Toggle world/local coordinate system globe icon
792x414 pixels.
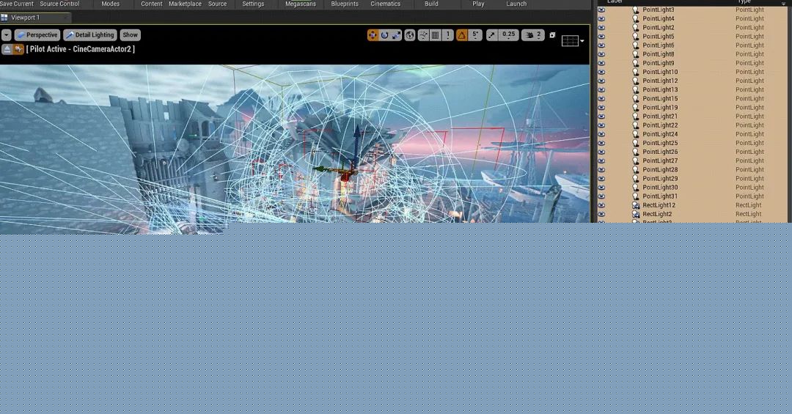click(410, 35)
